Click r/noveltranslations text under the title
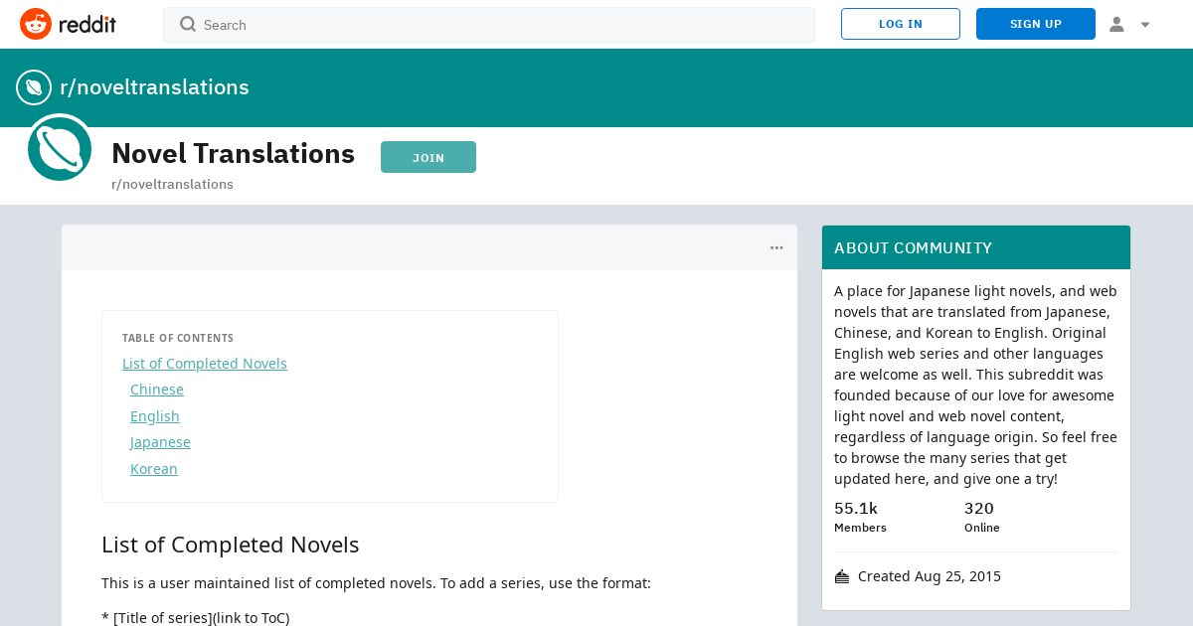Image resolution: width=1193 pixels, height=626 pixels. pos(172,184)
